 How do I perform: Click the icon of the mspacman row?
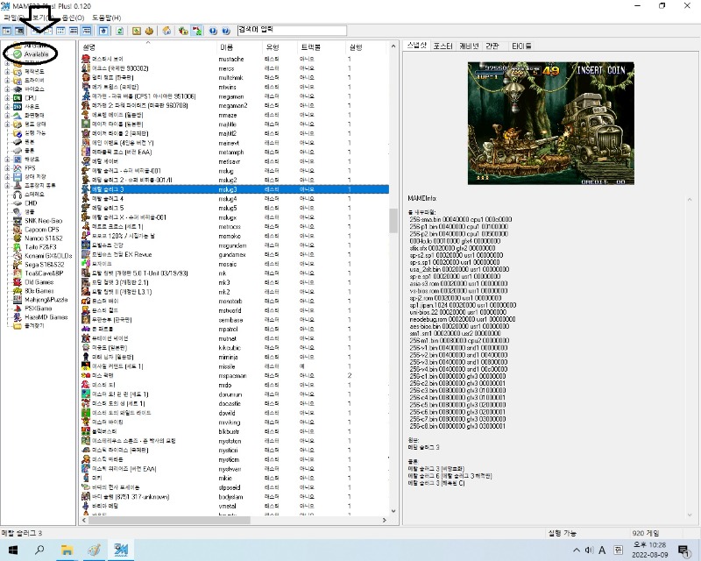click(x=85, y=375)
